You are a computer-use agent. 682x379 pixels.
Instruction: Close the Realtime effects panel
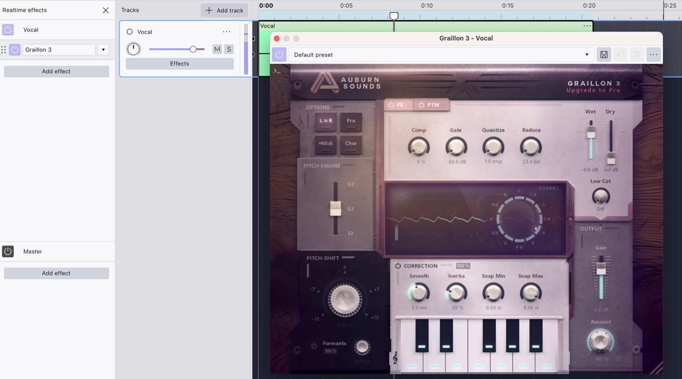[106, 10]
